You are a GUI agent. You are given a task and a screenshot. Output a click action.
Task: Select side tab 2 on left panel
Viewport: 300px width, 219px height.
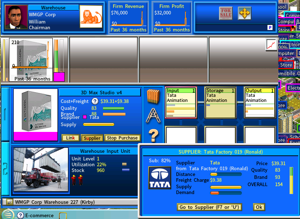pyautogui.click(x=5, y=169)
